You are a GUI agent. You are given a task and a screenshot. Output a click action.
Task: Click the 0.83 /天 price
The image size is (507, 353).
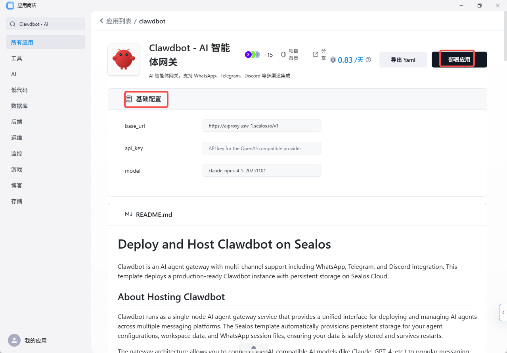click(351, 60)
